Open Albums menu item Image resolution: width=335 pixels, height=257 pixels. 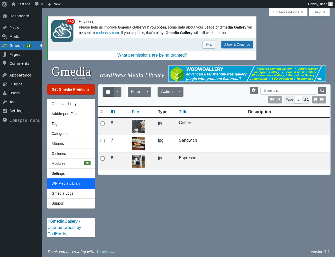(x=71, y=144)
